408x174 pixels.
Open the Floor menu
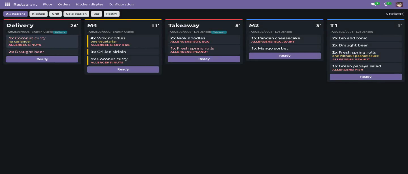point(48,4)
